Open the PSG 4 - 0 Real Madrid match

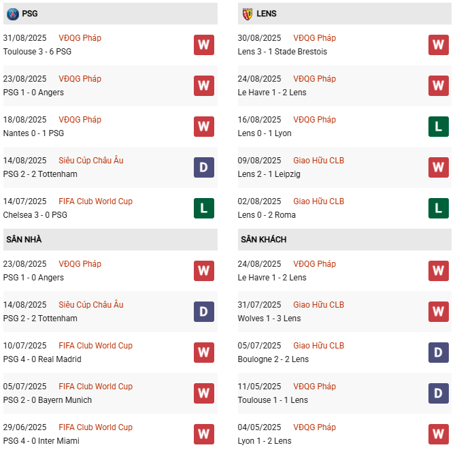[x=42, y=359]
